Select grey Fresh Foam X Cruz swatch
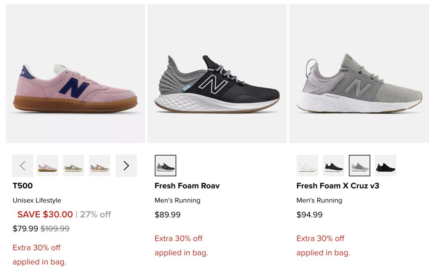 359,166
